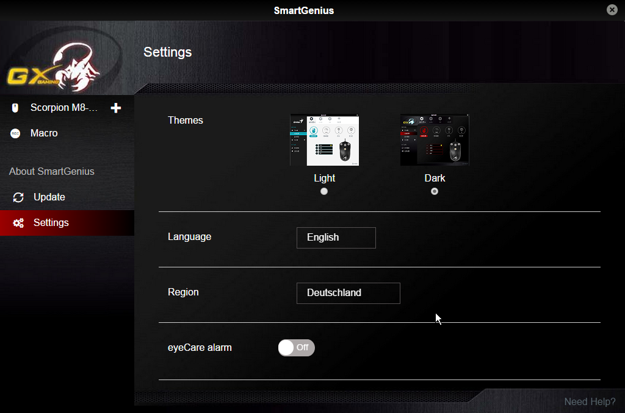Click the Dark theme preview thumbnail

coord(435,140)
